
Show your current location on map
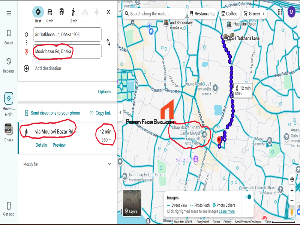pyautogui.click(x=292, y=179)
